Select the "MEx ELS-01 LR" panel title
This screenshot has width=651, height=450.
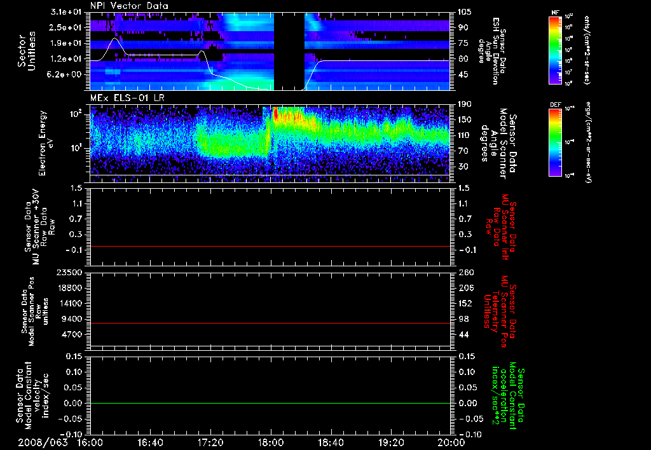(x=127, y=98)
